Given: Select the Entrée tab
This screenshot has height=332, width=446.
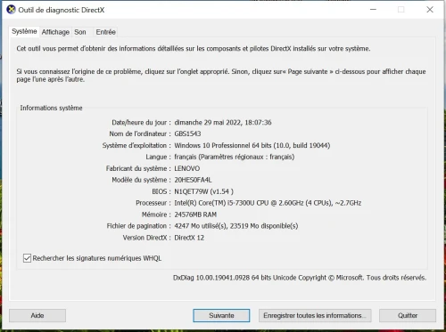Looking at the screenshot, I should (x=105, y=32).
